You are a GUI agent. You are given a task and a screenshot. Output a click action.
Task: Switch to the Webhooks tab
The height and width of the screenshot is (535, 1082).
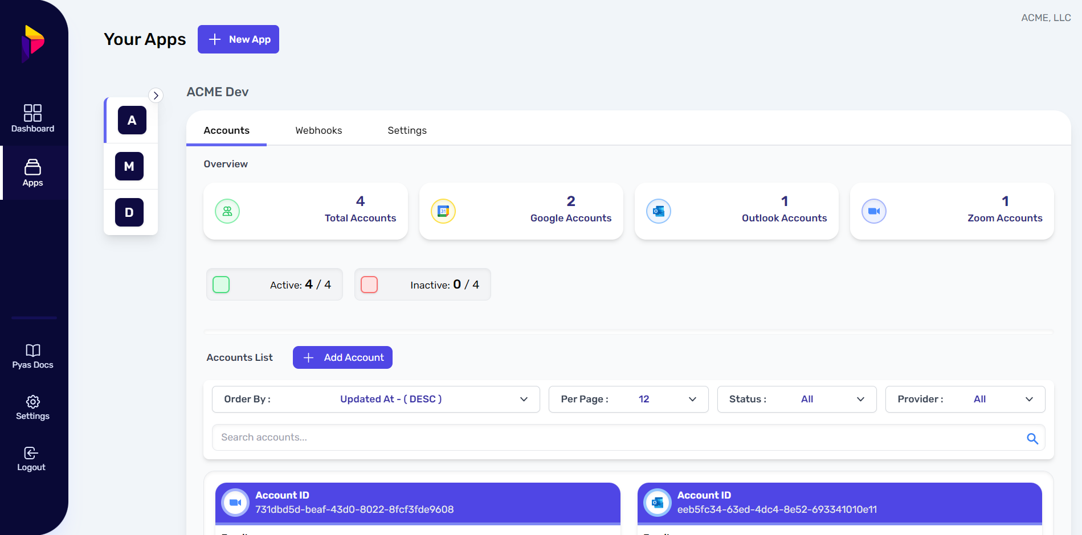(x=318, y=130)
